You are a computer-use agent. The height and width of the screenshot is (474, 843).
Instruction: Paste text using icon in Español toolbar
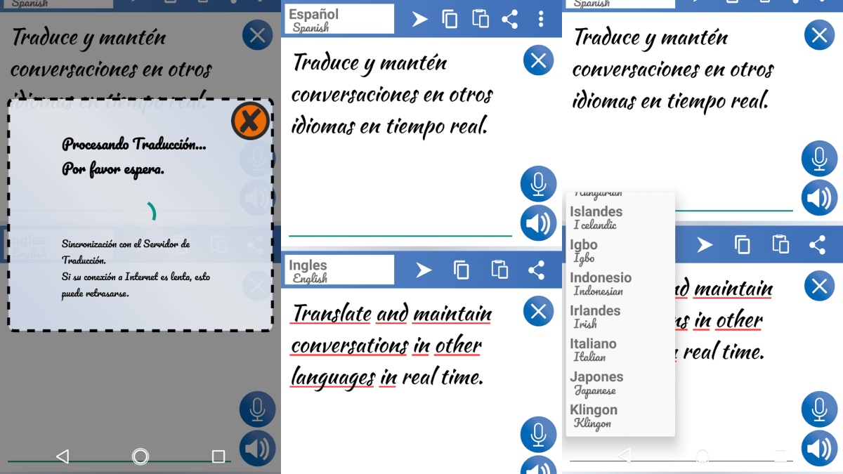pos(481,19)
